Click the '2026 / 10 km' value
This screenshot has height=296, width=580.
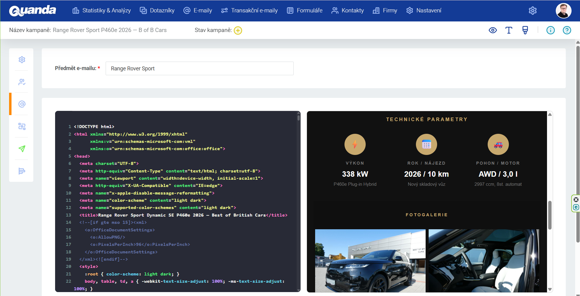point(427,174)
